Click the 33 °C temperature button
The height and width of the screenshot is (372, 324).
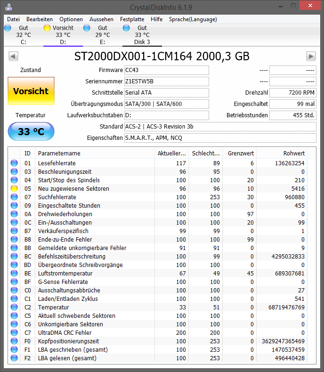click(x=31, y=131)
